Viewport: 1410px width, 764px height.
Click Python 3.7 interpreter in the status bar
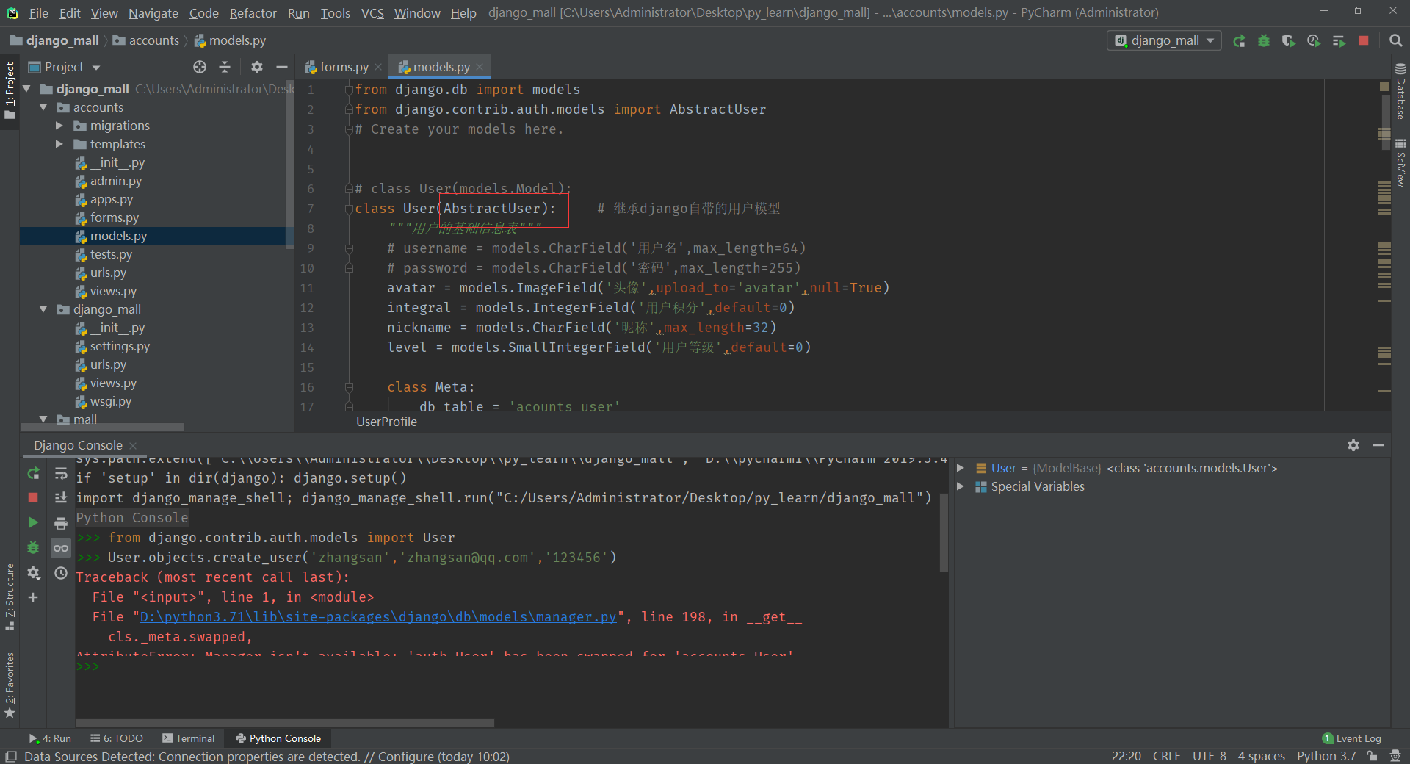click(1326, 756)
